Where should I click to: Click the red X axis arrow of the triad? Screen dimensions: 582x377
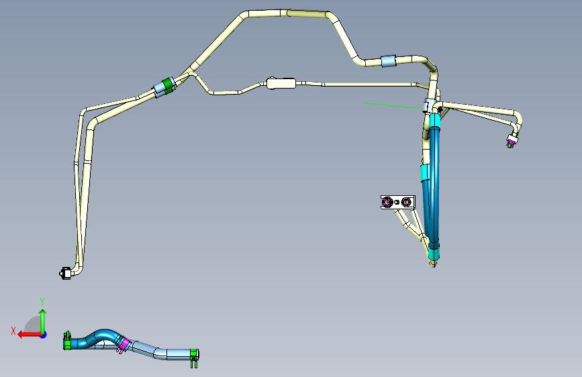coord(29,335)
